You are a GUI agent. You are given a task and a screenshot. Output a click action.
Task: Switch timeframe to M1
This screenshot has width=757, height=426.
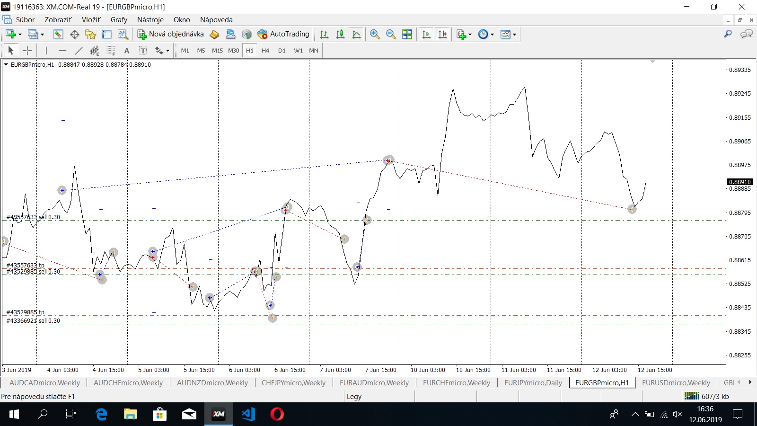(185, 51)
